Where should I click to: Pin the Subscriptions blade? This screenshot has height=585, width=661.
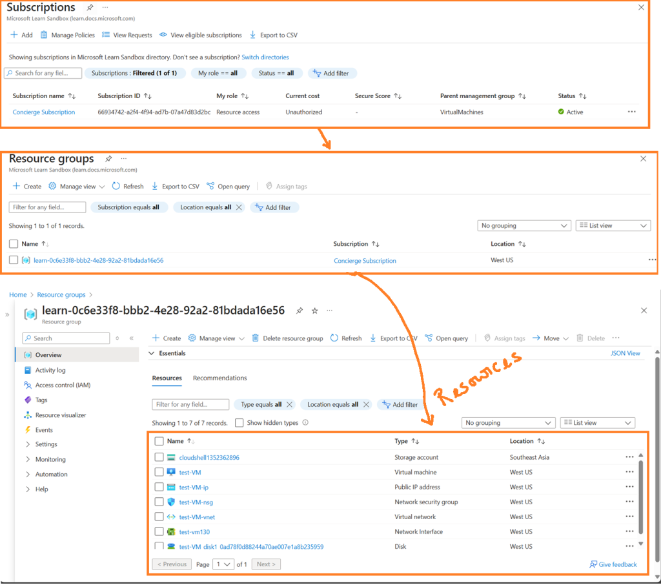pos(90,8)
